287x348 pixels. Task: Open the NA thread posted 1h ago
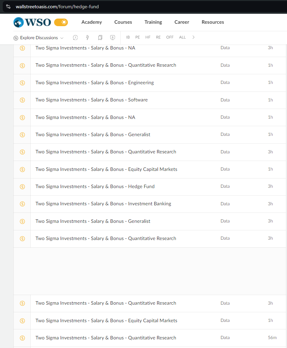(85, 117)
